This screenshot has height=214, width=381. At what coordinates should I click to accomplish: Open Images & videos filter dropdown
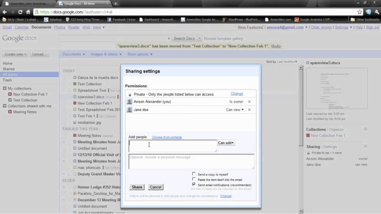(x=106, y=54)
